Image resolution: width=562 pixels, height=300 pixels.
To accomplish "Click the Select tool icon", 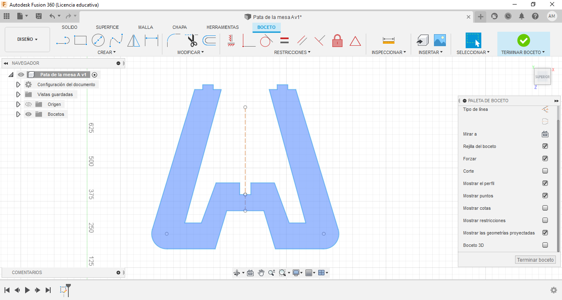I will tap(473, 40).
